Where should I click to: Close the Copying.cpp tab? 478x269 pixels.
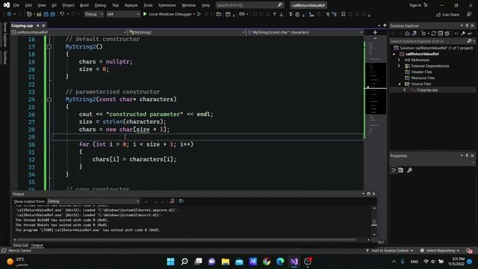[x=43, y=25]
